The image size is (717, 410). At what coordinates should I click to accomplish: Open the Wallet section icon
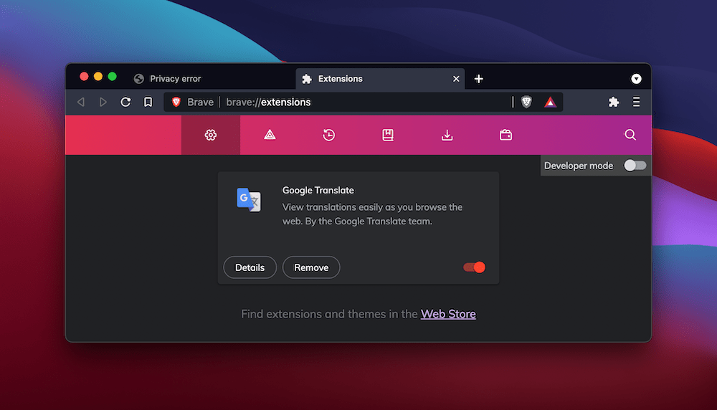(505, 135)
